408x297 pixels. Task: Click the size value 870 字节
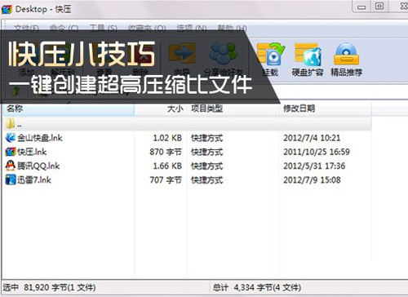(166, 152)
